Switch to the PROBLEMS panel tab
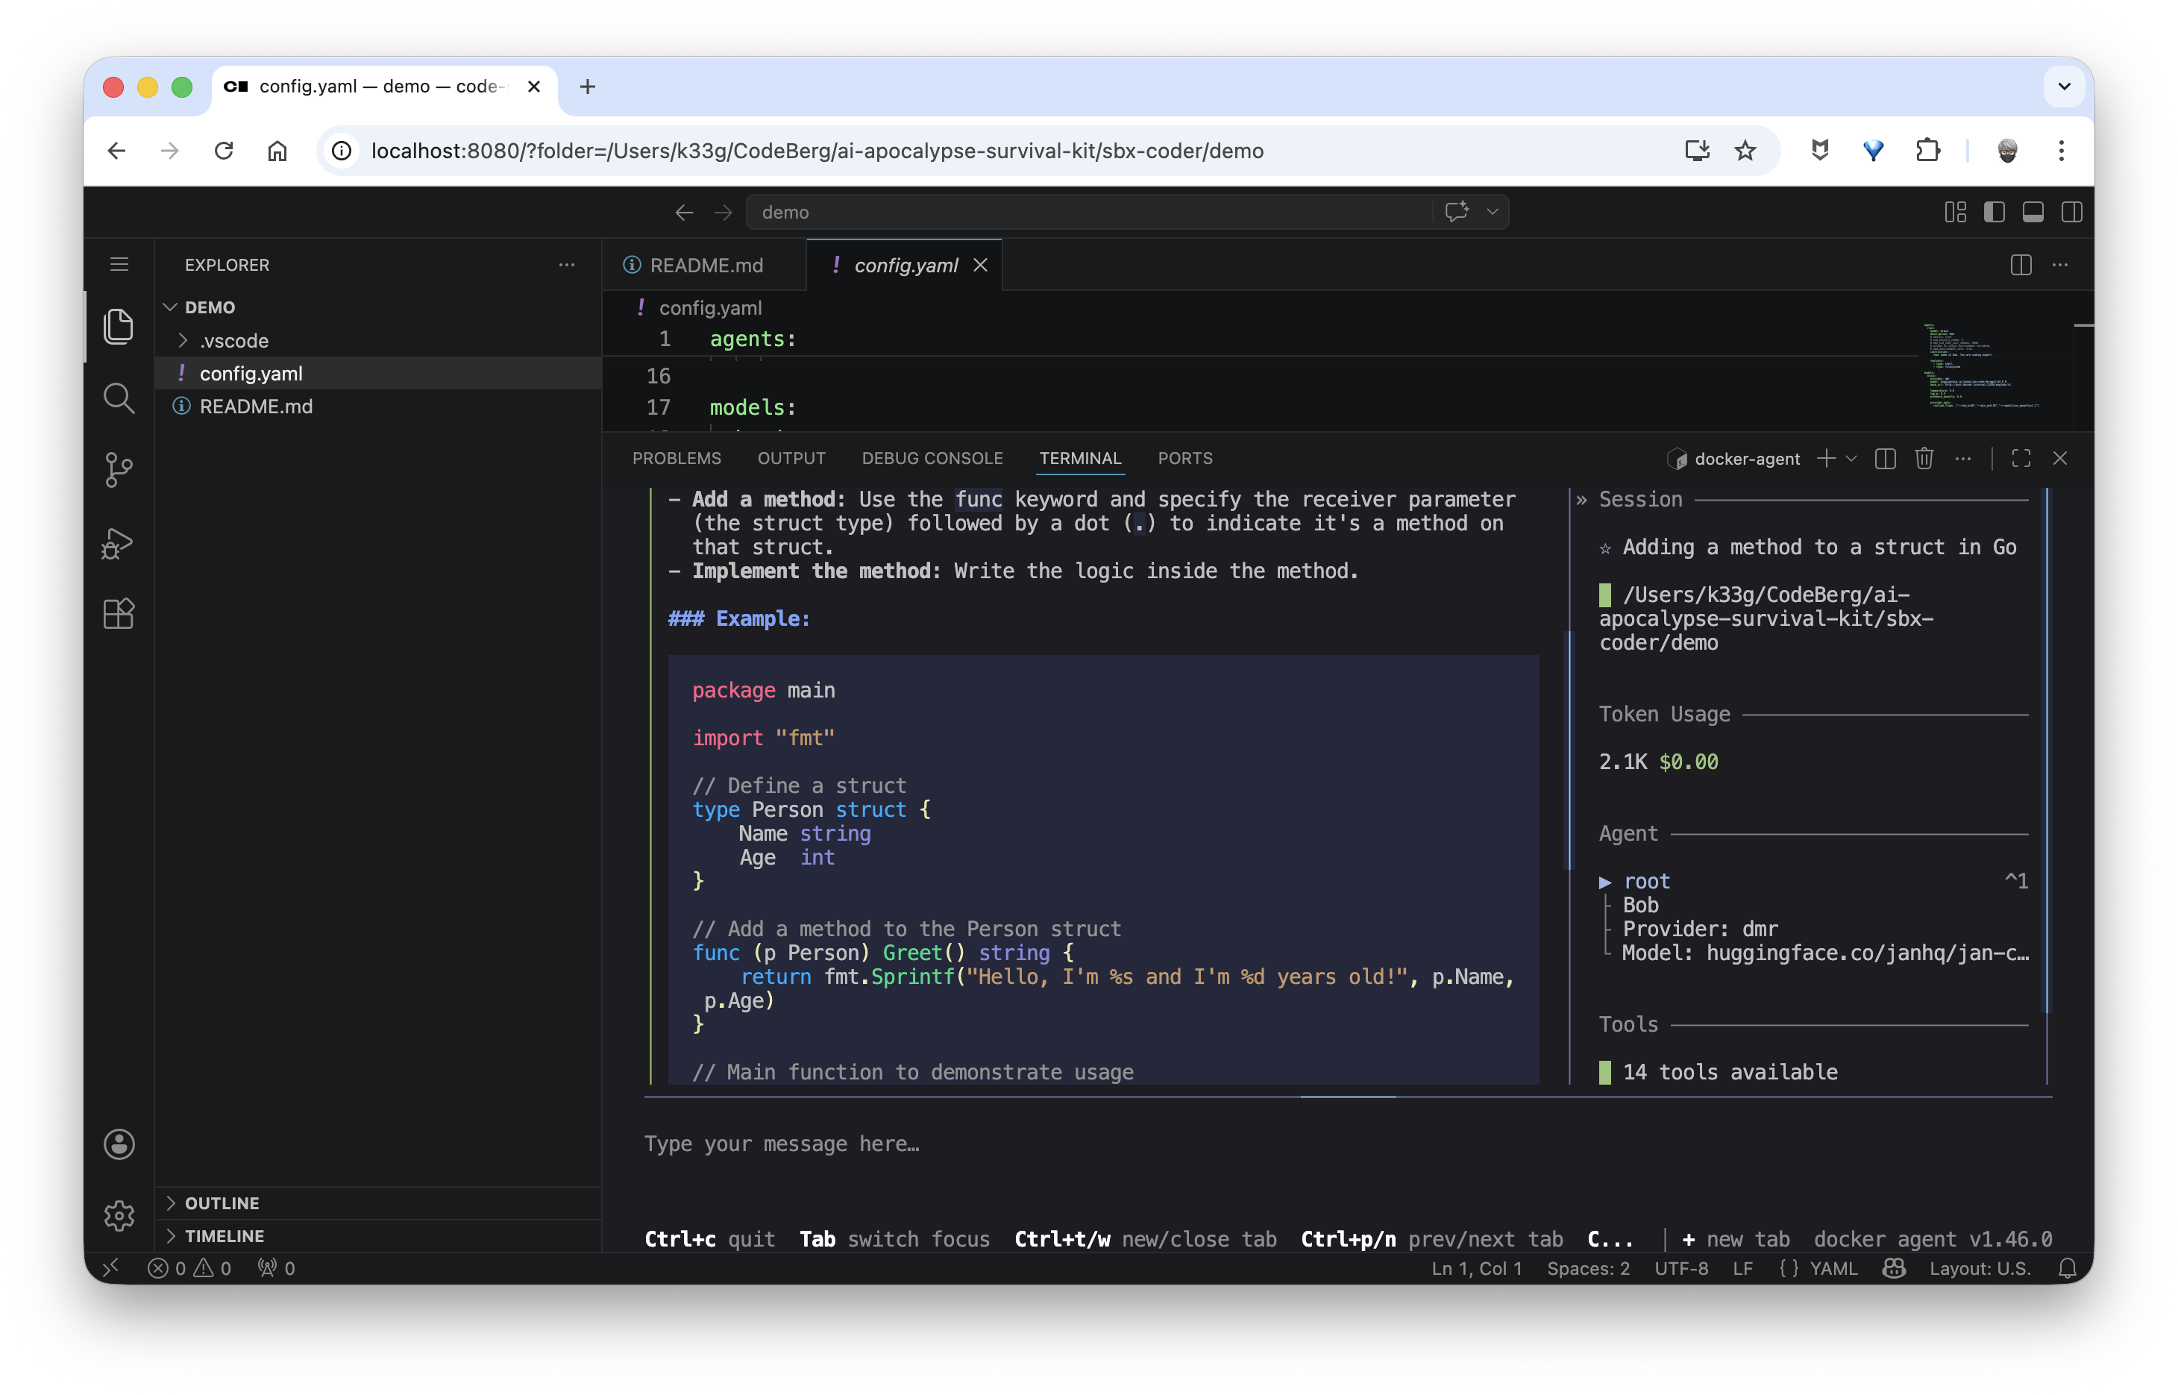Screen dimensions: 2178x1395 tap(677, 458)
